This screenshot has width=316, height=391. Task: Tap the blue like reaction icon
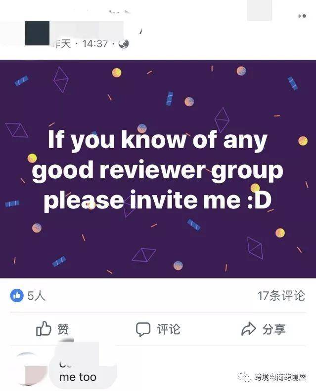[x=17, y=296]
